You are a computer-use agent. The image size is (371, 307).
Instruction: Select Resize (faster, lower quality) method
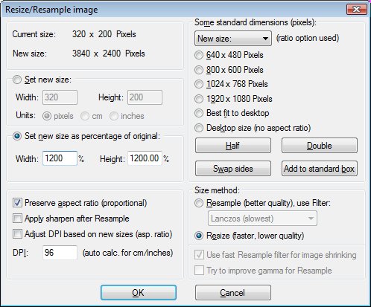(199, 236)
